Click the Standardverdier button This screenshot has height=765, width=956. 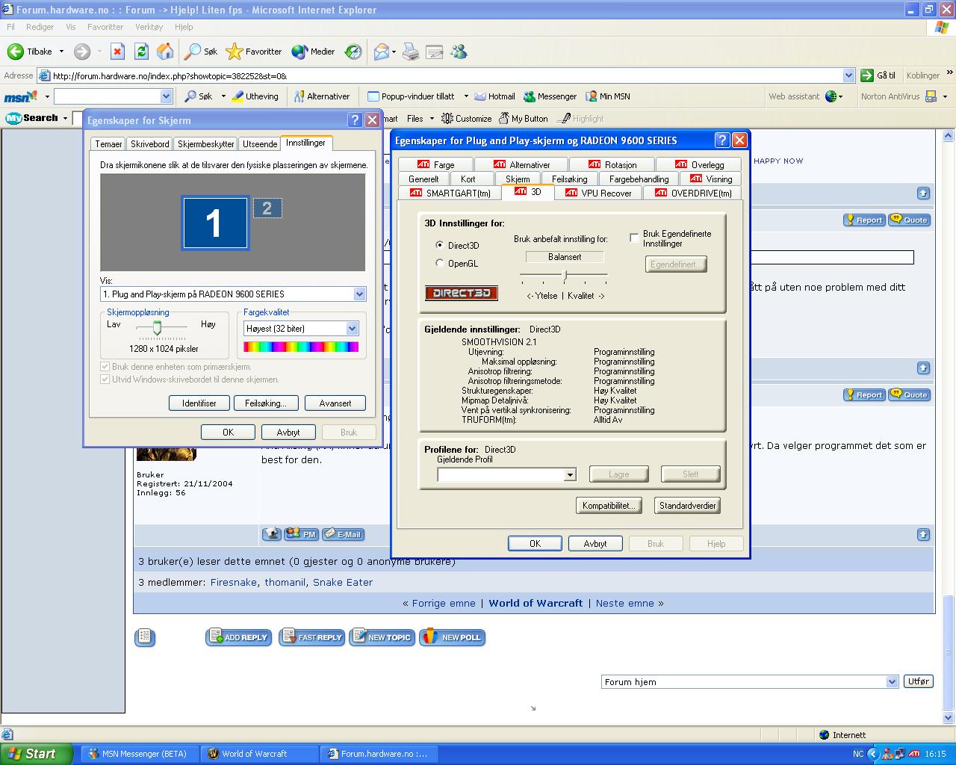687,506
